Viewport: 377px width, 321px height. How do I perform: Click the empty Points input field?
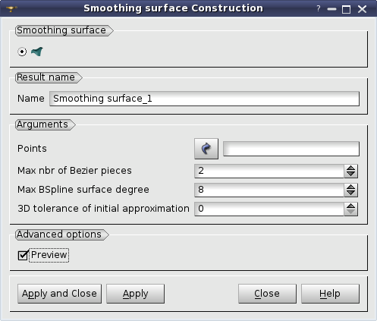tap(291, 149)
